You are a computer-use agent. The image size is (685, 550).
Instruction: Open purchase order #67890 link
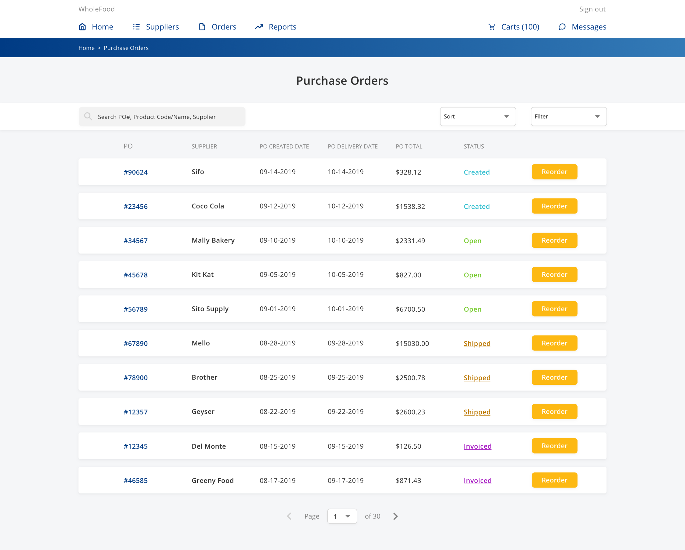tap(136, 343)
